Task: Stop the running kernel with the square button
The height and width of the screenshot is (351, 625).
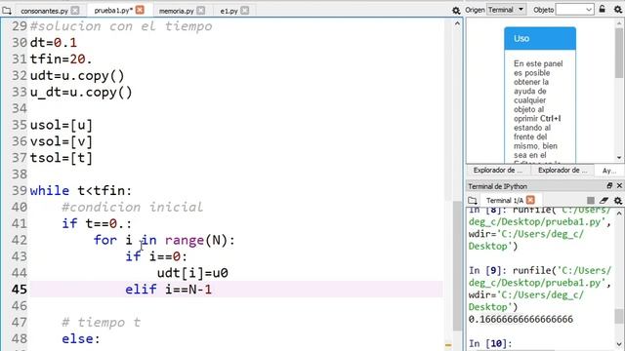Action: point(590,200)
